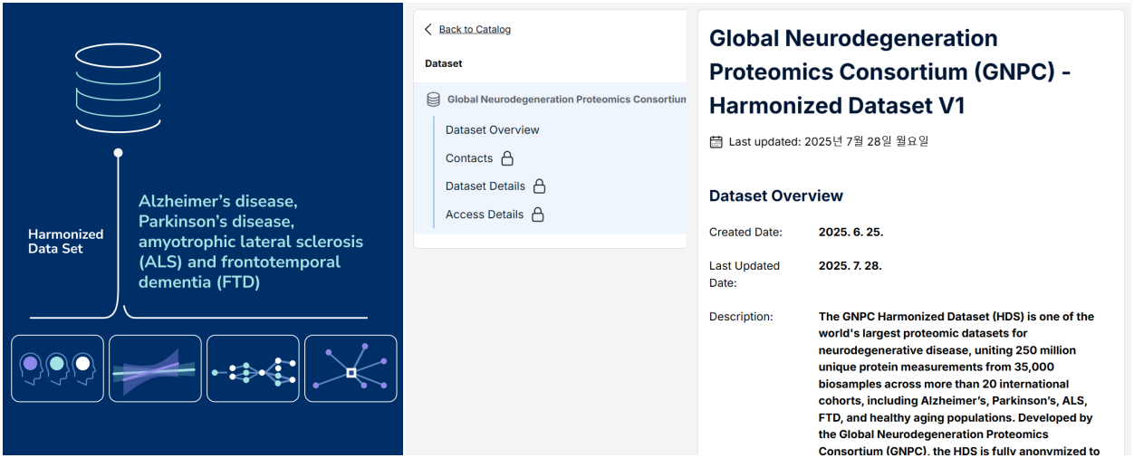Click the trend lines chart icon tile
The height and width of the screenshot is (458, 1134).
pyautogui.click(x=155, y=368)
